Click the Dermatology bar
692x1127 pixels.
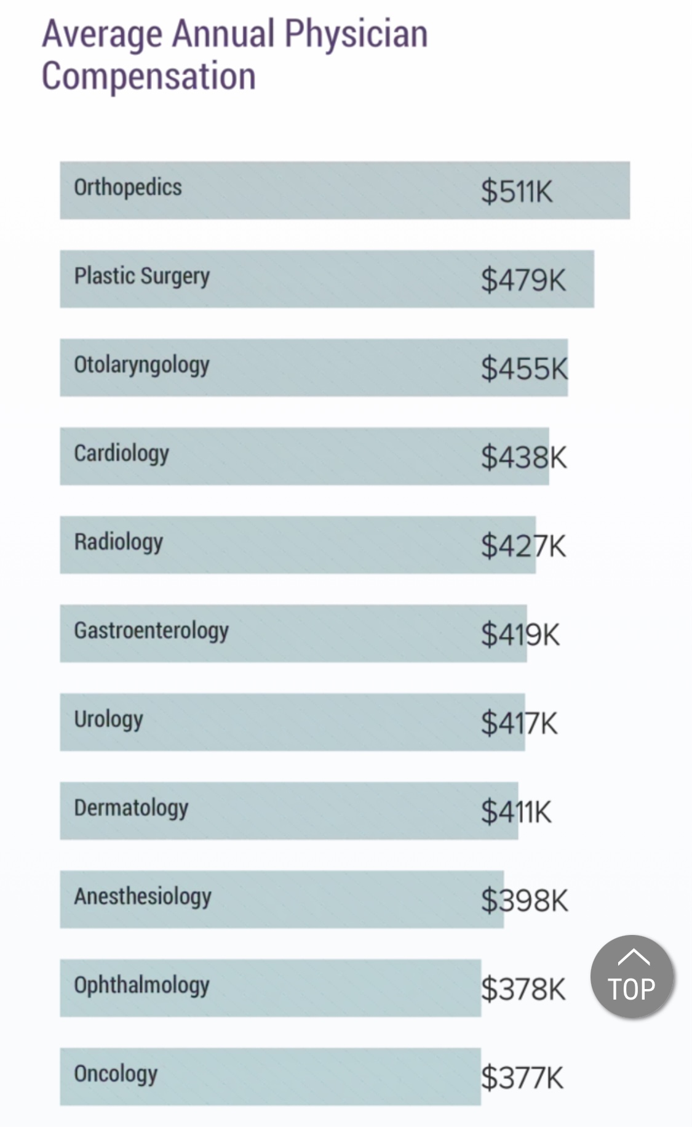tap(289, 811)
